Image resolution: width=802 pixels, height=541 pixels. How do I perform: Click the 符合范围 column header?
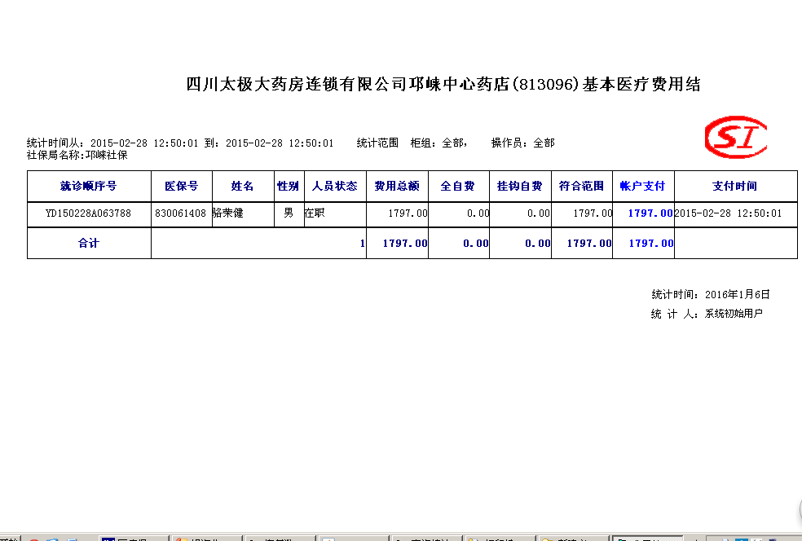click(581, 186)
